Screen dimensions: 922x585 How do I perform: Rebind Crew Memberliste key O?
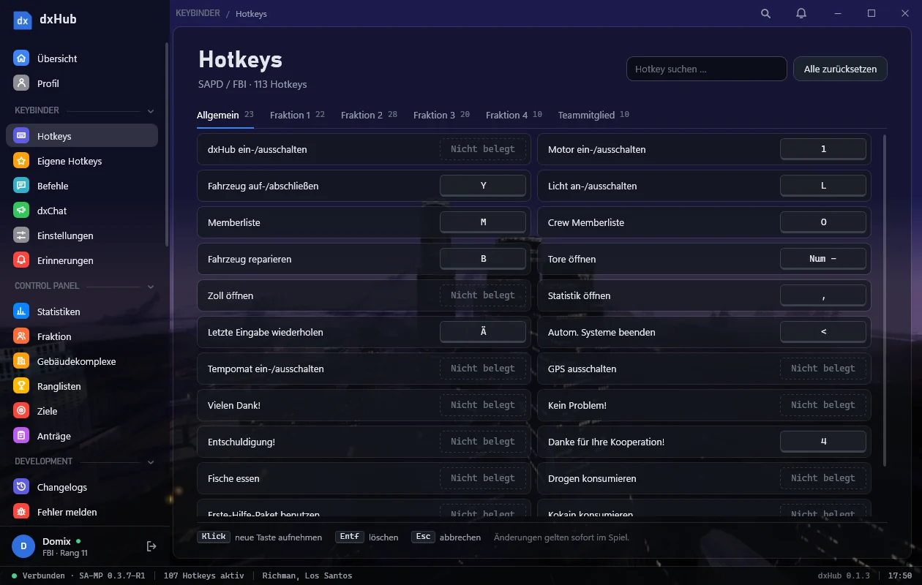coord(823,222)
